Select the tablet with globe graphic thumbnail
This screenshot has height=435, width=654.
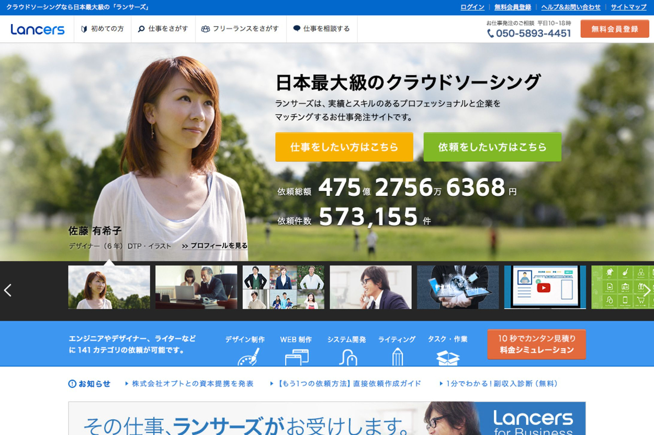click(458, 287)
